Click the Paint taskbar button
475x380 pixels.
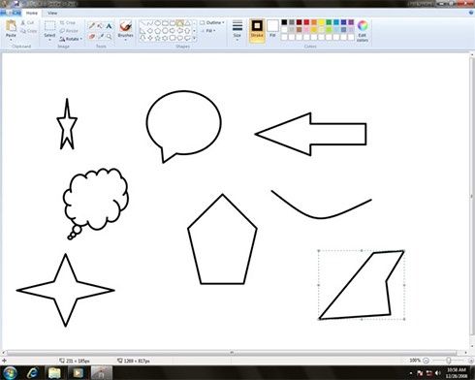(101, 373)
